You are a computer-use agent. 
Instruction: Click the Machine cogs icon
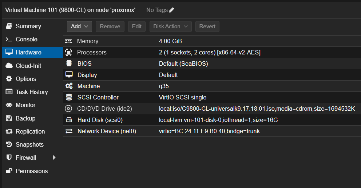pyautogui.click(x=69, y=86)
